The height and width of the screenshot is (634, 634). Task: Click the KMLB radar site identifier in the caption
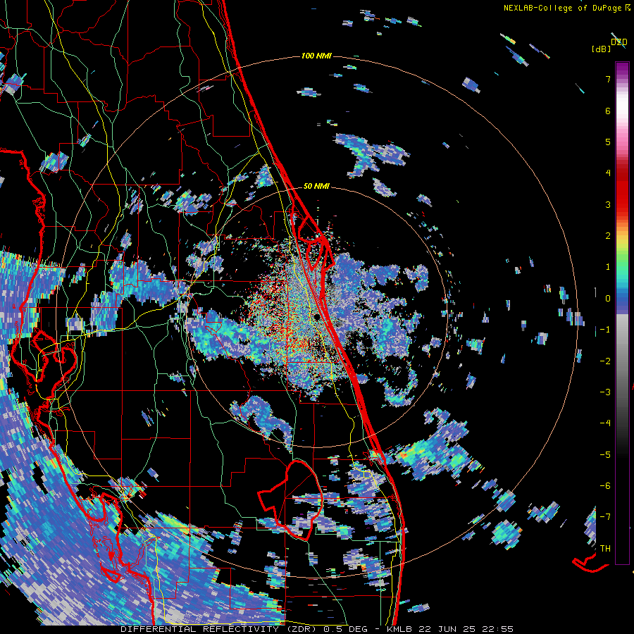[400, 629]
